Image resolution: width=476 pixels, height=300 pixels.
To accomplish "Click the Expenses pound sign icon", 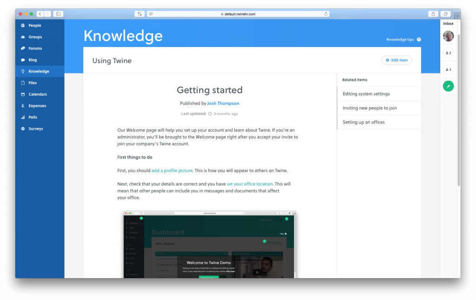I will coord(23,106).
